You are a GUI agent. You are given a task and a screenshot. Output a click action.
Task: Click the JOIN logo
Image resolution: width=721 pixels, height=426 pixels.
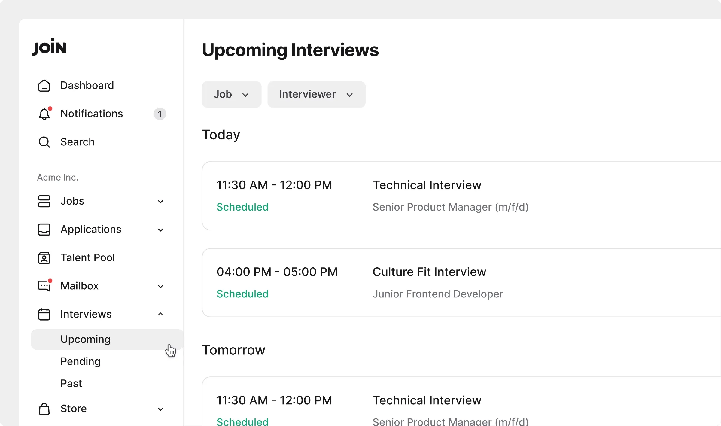click(x=49, y=47)
